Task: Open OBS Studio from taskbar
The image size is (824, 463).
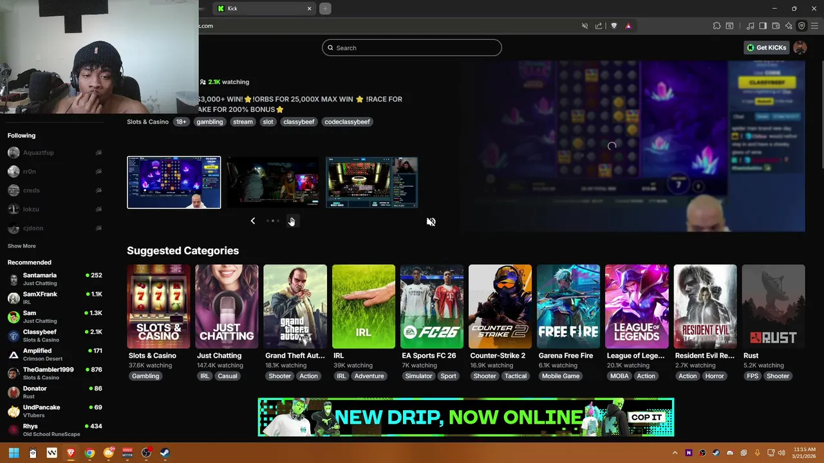Action: [x=146, y=453]
